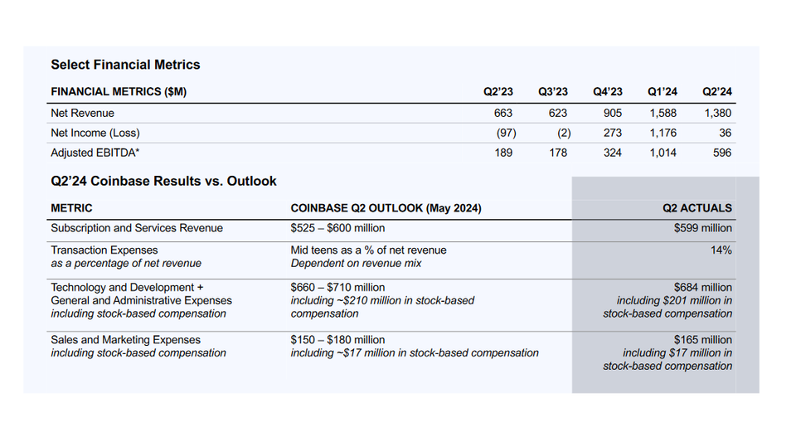Click the Net Revenue row label
This screenshot has height=447, width=796.
coord(82,114)
